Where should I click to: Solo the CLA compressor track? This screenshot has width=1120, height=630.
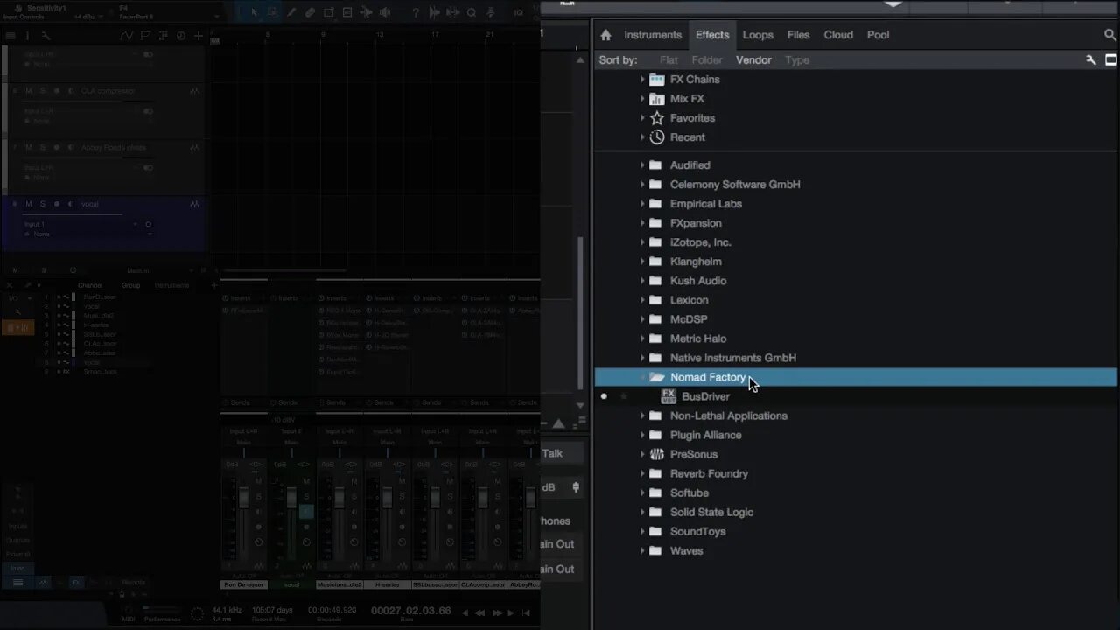[42, 91]
